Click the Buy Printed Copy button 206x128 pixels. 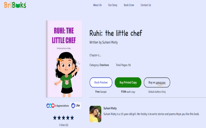pyautogui.click(x=128, y=82)
